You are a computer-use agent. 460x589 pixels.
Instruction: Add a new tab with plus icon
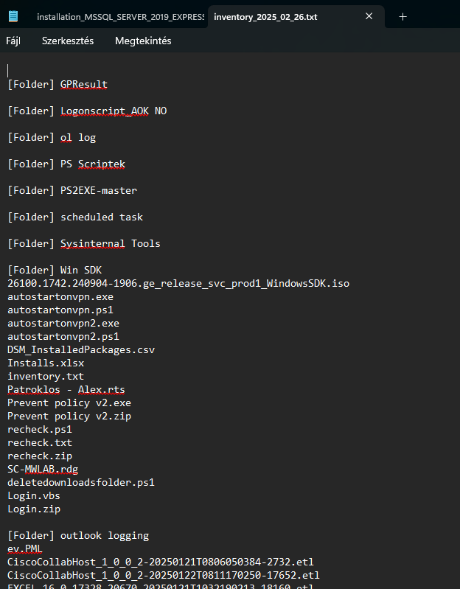[402, 17]
